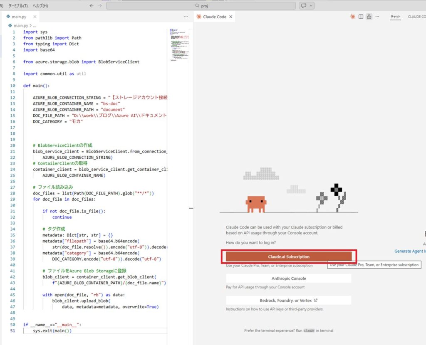
Task: Open the ターミナル(T) menu
Action: click(18, 6)
